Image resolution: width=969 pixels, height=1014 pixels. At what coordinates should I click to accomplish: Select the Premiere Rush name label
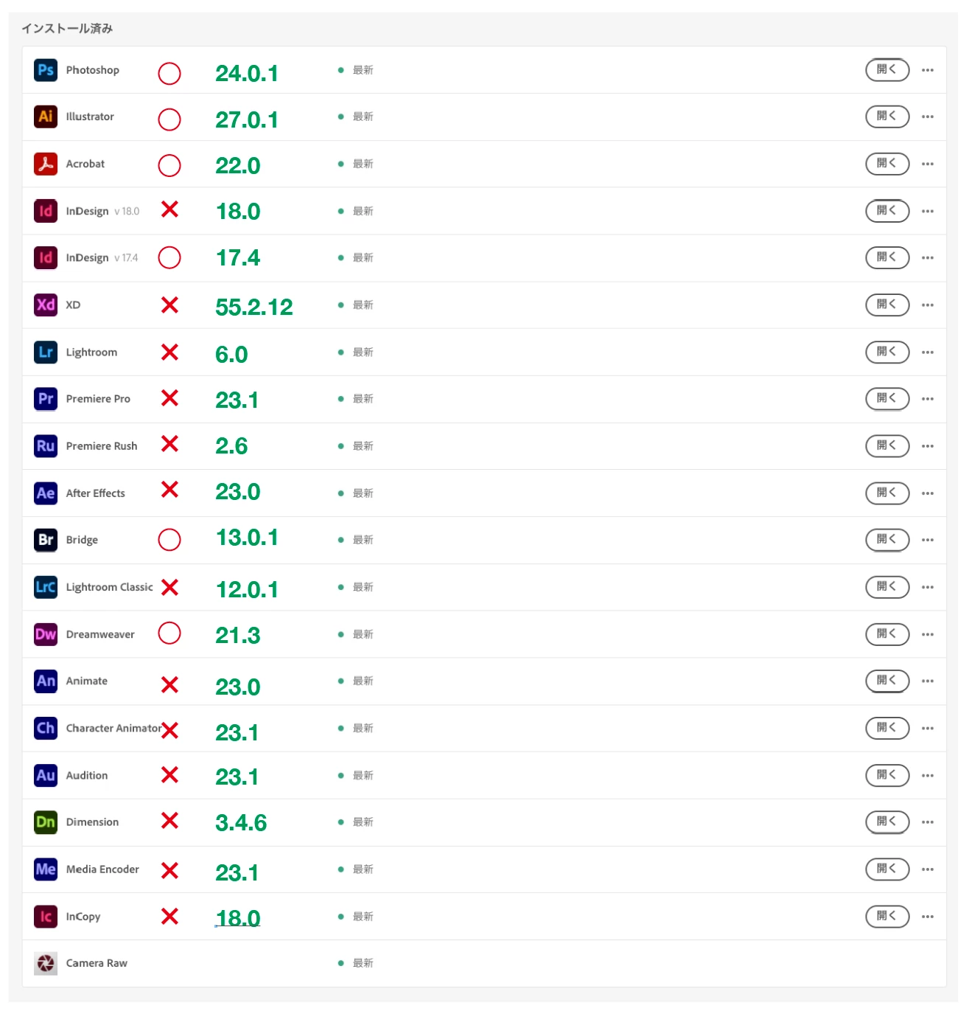[x=102, y=446]
